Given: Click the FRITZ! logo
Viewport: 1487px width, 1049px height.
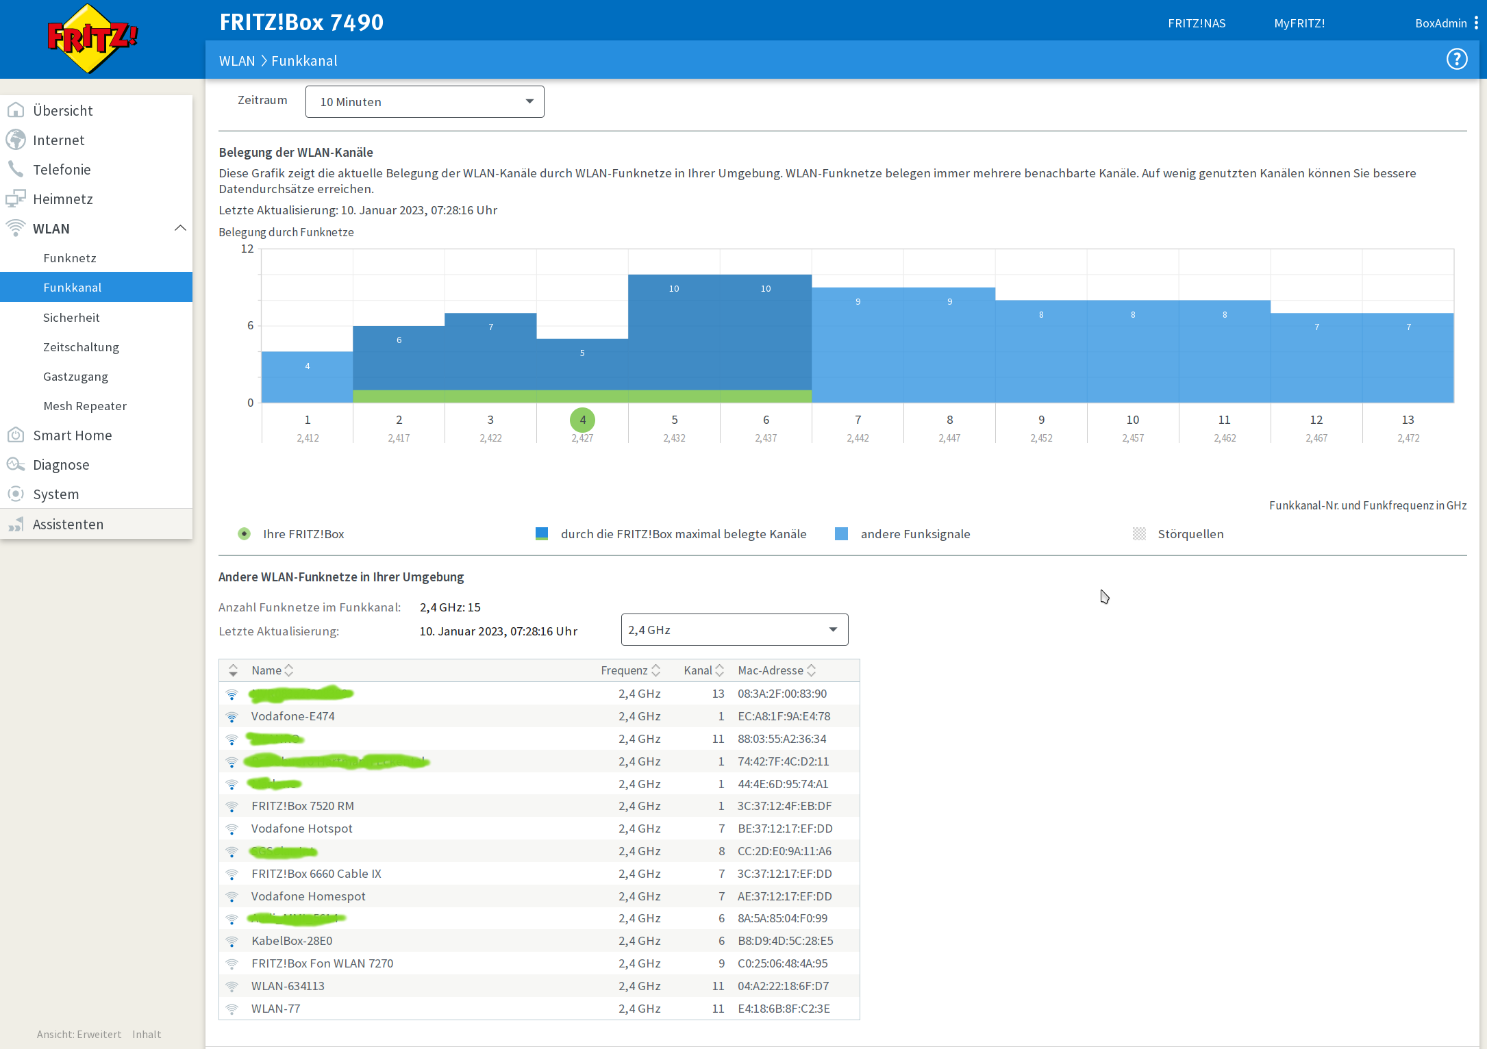Looking at the screenshot, I should [92, 38].
